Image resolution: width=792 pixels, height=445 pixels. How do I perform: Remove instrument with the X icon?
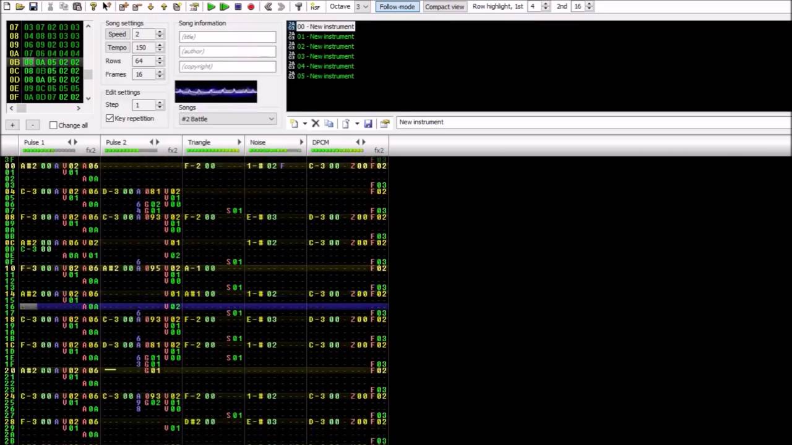click(316, 123)
